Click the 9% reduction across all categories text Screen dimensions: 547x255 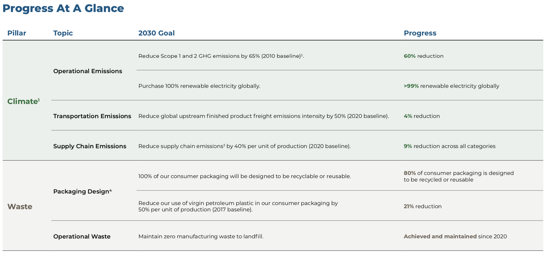[449, 146]
